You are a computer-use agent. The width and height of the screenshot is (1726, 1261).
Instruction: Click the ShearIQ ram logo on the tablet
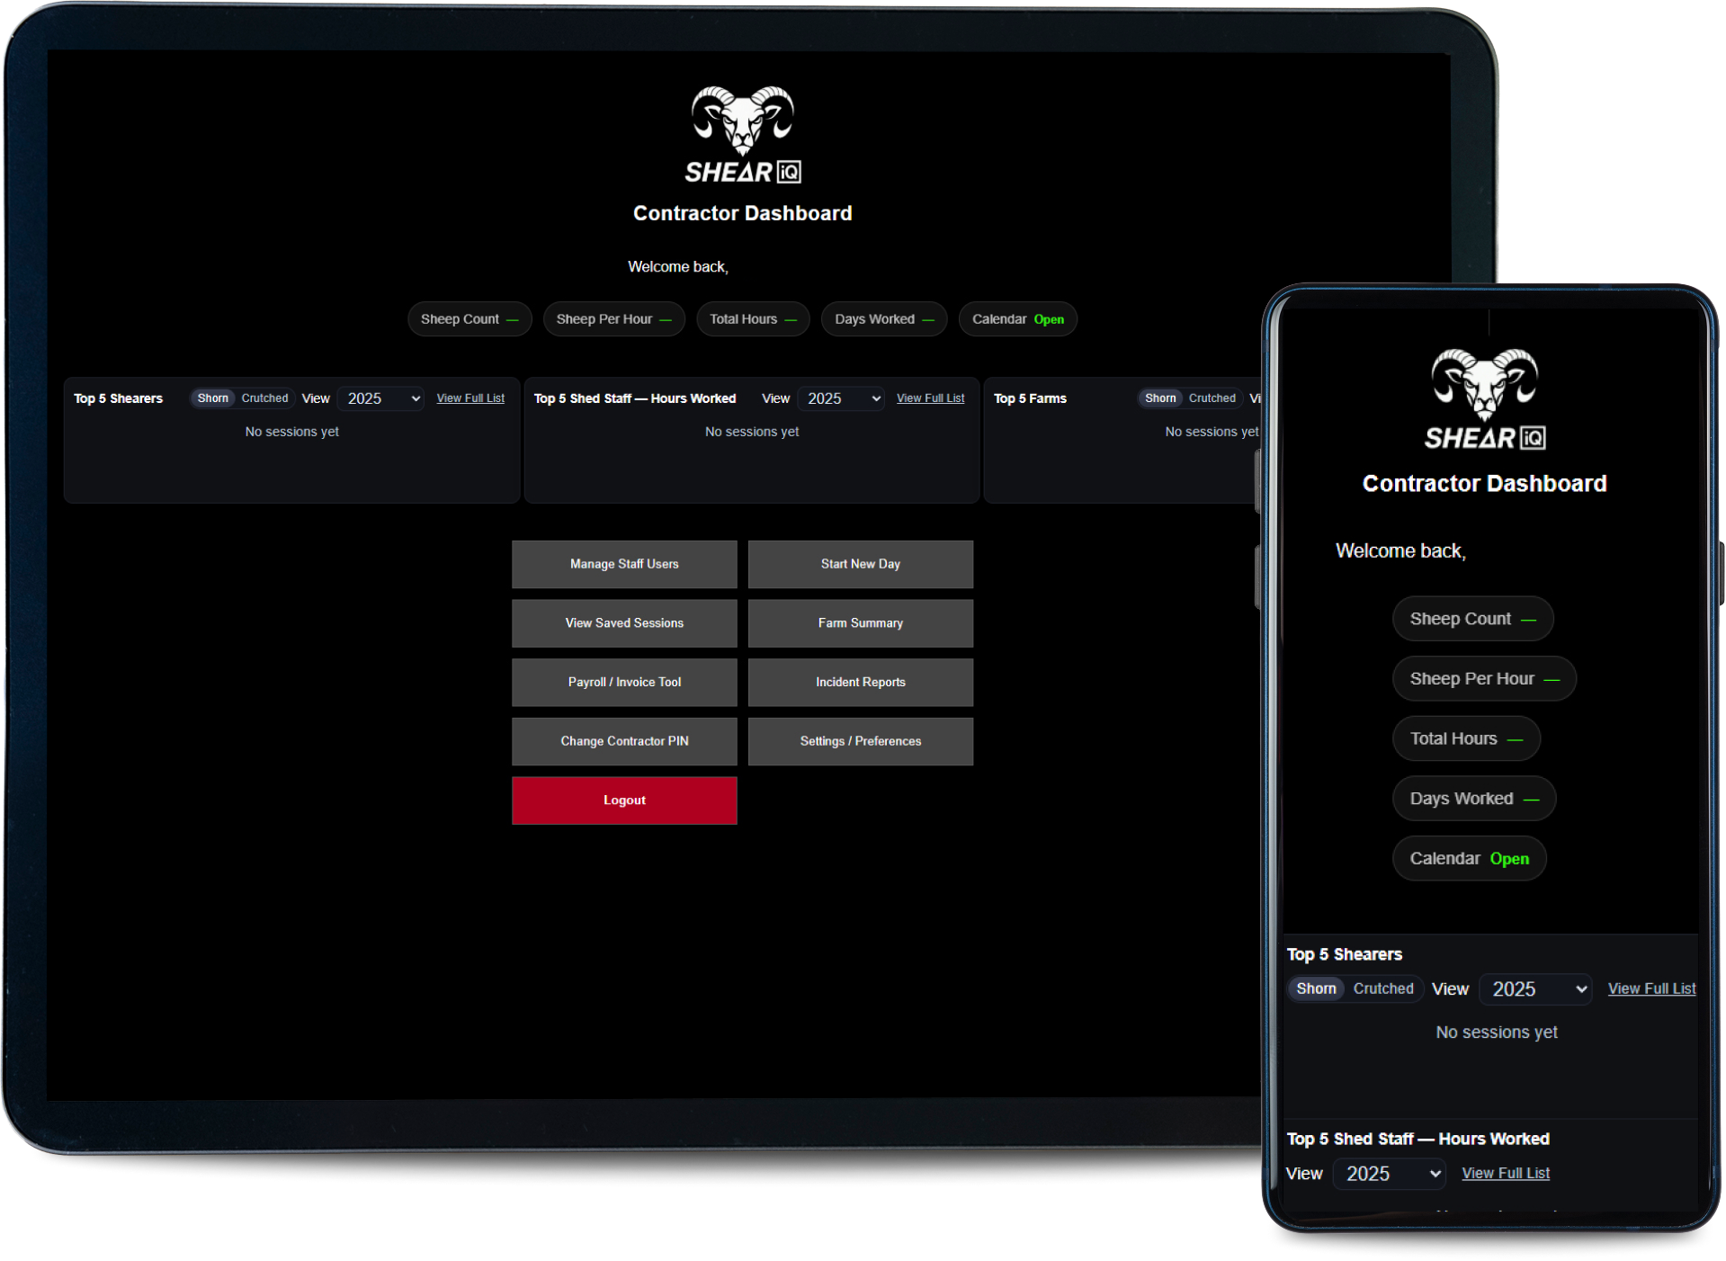click(x=742, y=135)
